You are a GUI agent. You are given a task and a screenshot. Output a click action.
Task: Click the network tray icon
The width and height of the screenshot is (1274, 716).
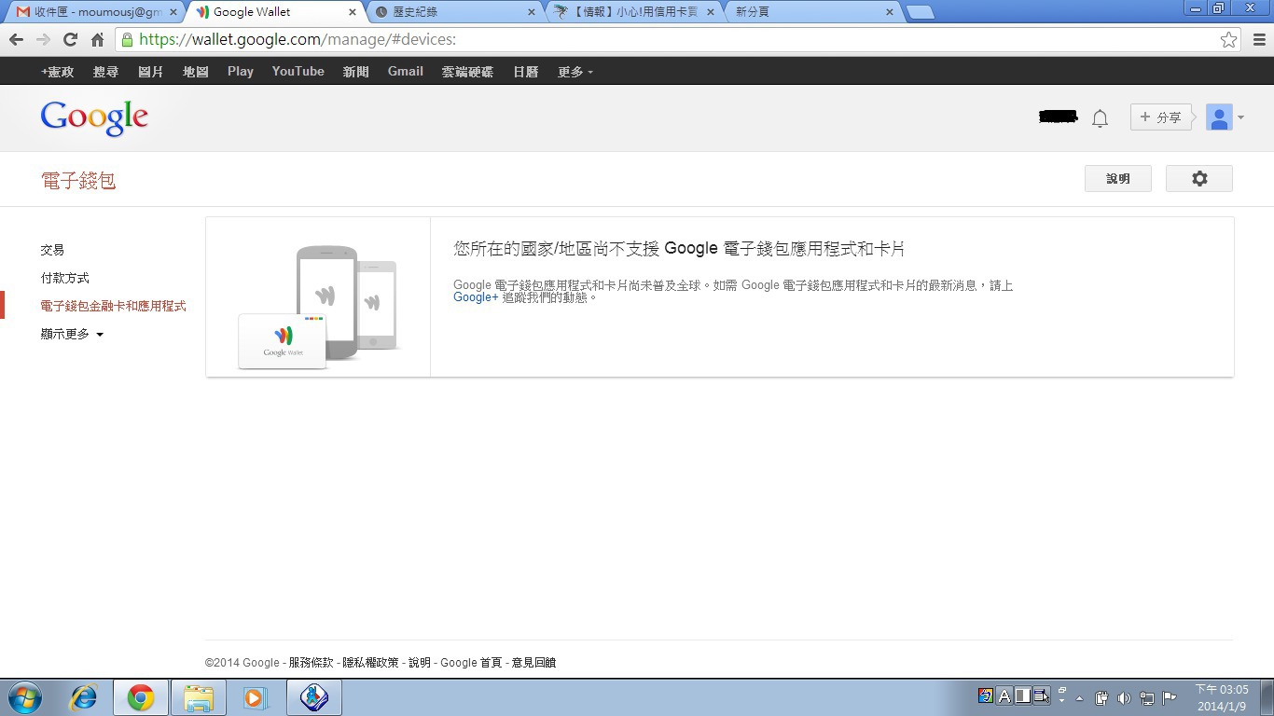click(1146, 697)
